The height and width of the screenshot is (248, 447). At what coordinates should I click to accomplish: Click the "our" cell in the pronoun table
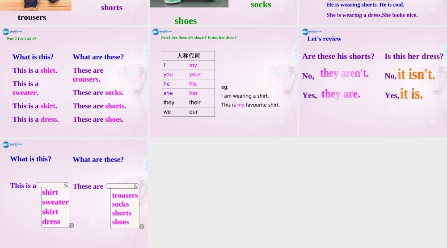(201, 112)
